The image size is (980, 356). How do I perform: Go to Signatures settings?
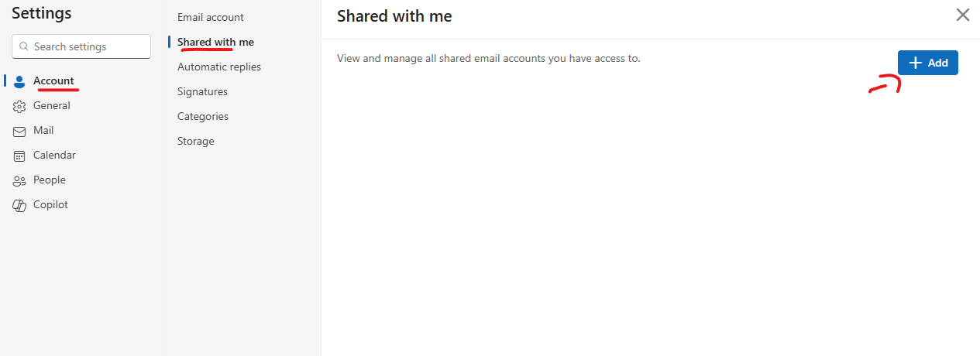click(x=202, y=91)
